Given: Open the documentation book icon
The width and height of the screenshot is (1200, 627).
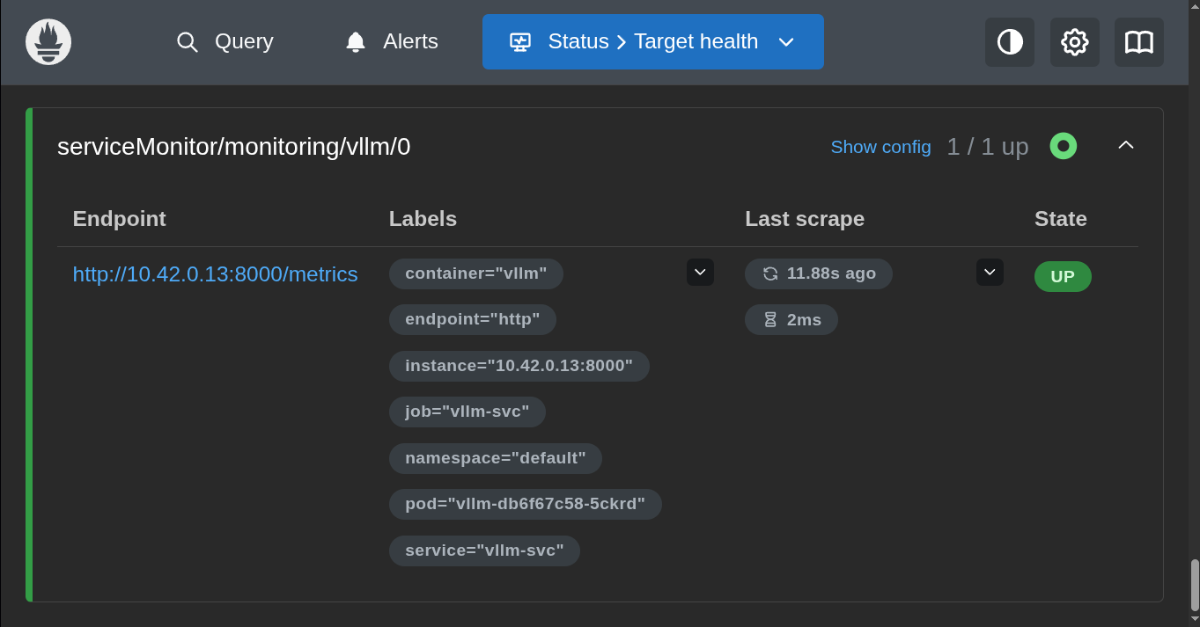Looking at the screenshot, I should point(1139,42).
